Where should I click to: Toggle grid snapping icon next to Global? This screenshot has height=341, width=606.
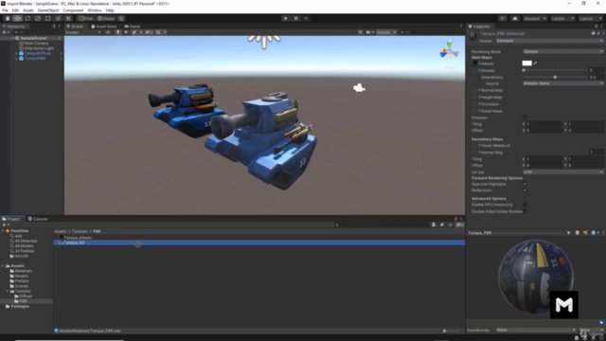point(121,19)
